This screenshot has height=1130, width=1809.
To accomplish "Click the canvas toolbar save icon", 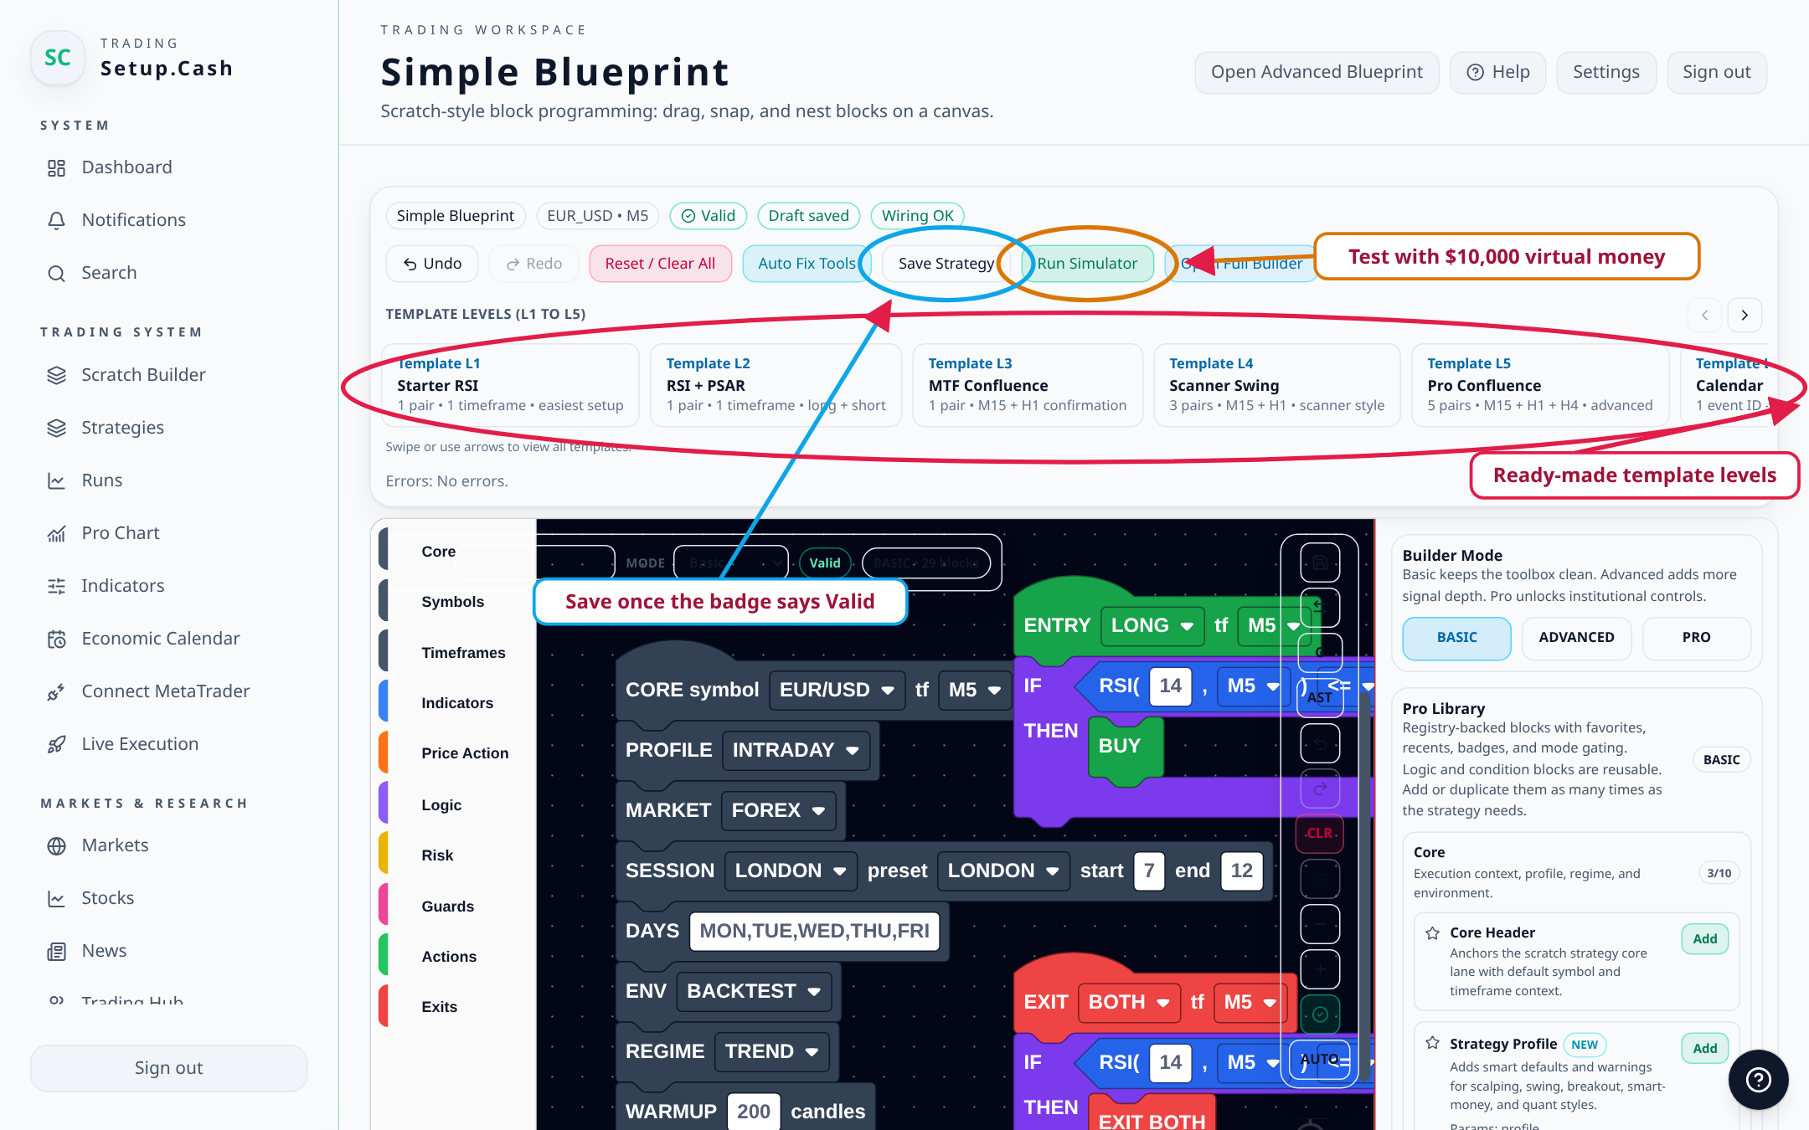I will (x=1320, y=562).
